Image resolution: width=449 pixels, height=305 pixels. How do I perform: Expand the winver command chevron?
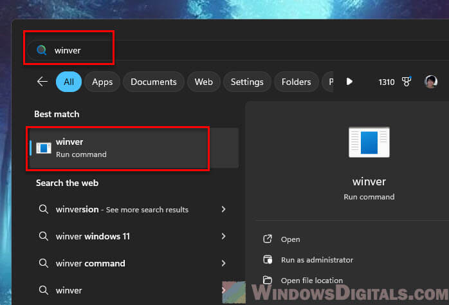tap(224, 263)
